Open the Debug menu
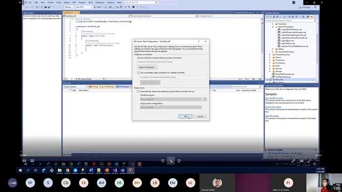Image resolution: width=342 pixels, height=192 pixels. [66, 2]
